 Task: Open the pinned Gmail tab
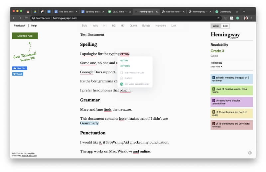(28, 12)
